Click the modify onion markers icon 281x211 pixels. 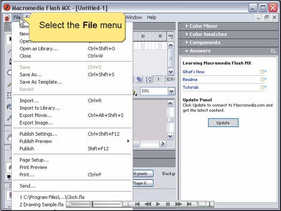pyautogui.click(x=148, y=79)
